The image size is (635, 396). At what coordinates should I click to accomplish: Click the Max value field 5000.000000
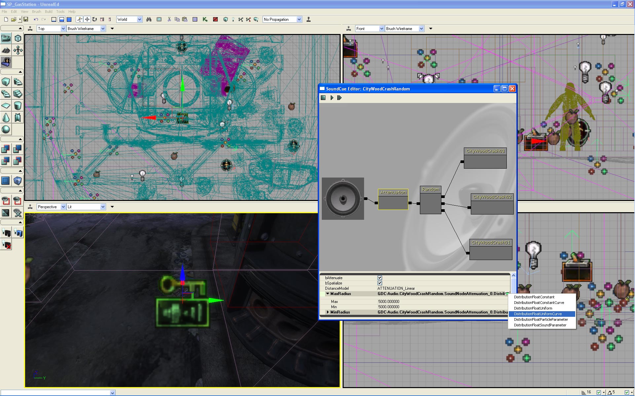(x=389, y=302)
